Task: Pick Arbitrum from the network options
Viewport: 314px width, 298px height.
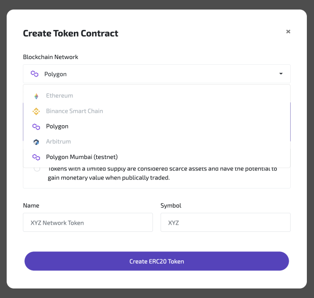Action: tap(59, 141)
